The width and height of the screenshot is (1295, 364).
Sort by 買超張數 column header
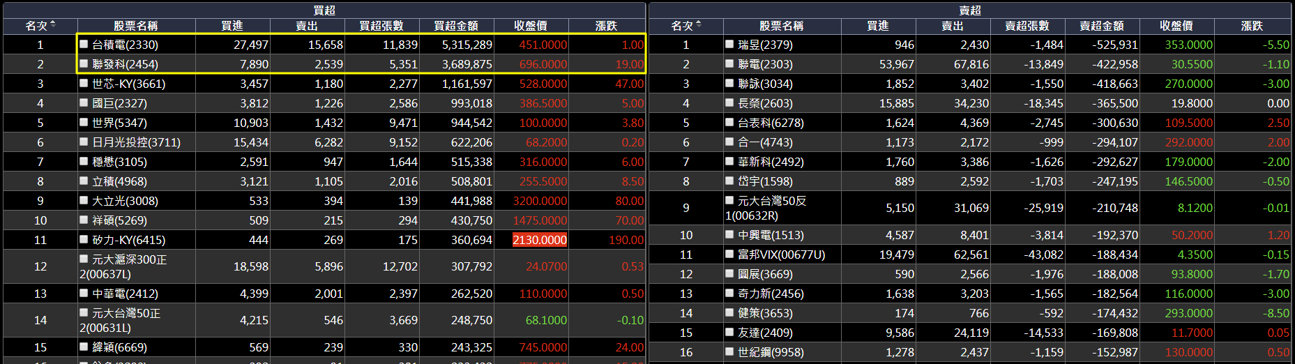click(381, 26)
